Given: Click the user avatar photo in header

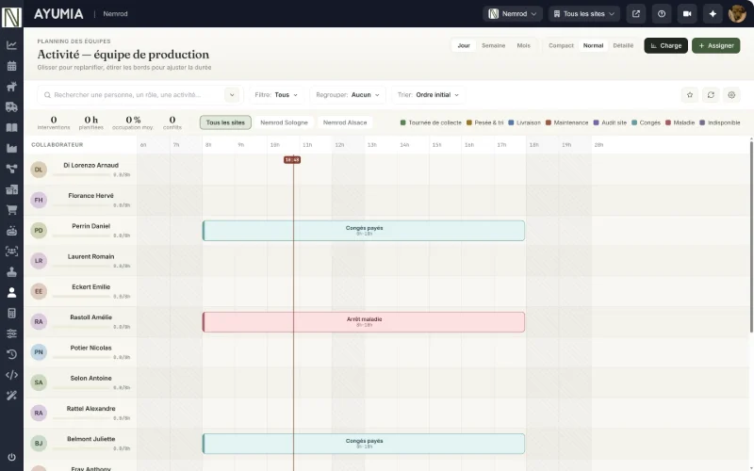Looking at the screenshot, I should pos(737,14).
